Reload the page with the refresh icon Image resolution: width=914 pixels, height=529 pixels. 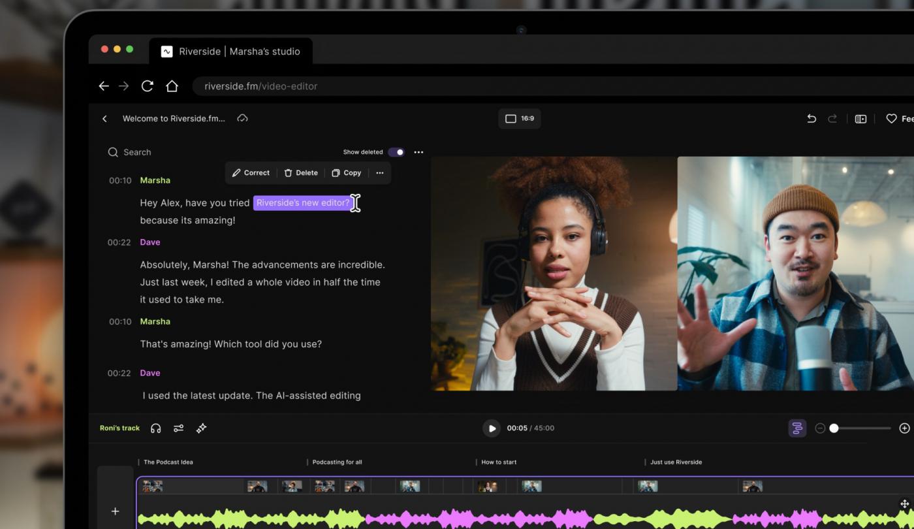148,86
